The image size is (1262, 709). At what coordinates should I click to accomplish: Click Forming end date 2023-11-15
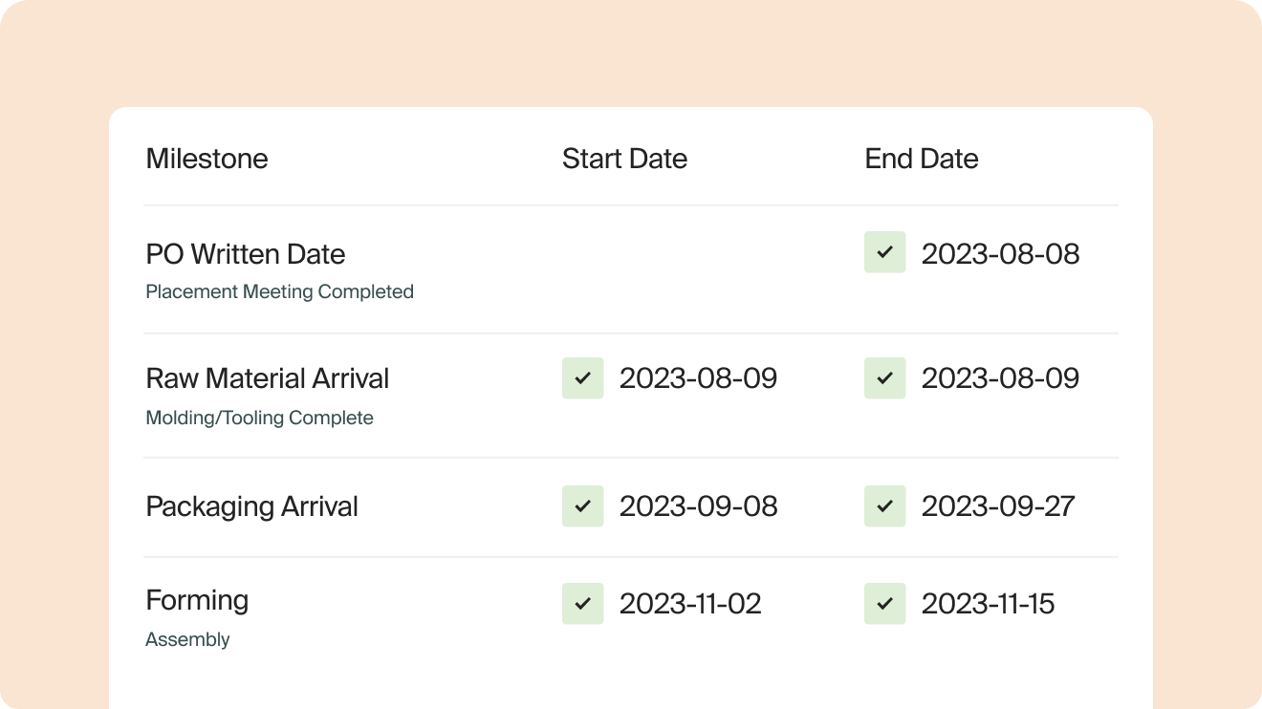988,604
